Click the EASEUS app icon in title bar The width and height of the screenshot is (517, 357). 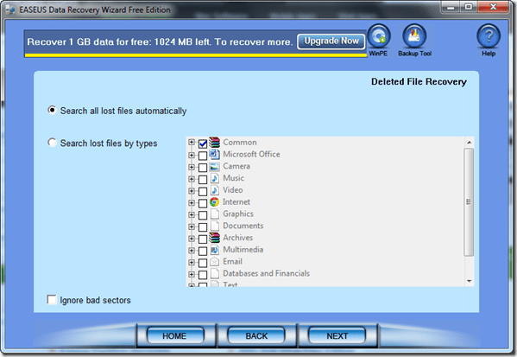point(10,10)
